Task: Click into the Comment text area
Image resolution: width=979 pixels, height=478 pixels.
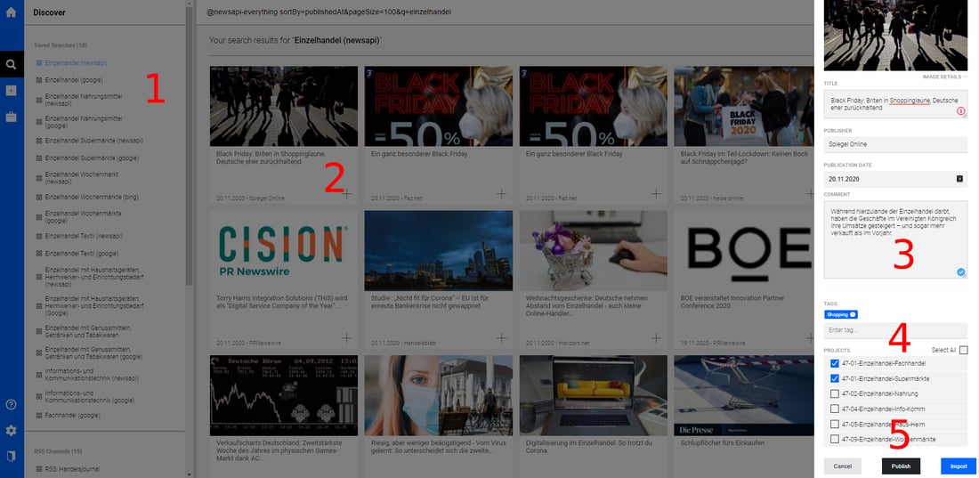Action: click(895, 239)
